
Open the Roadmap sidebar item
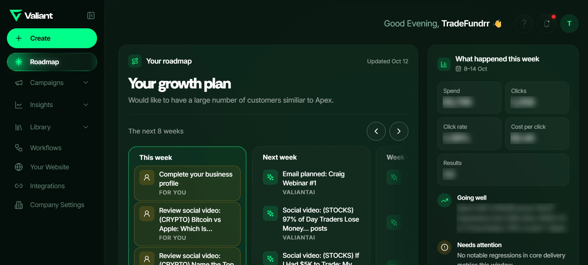(52, 62)
